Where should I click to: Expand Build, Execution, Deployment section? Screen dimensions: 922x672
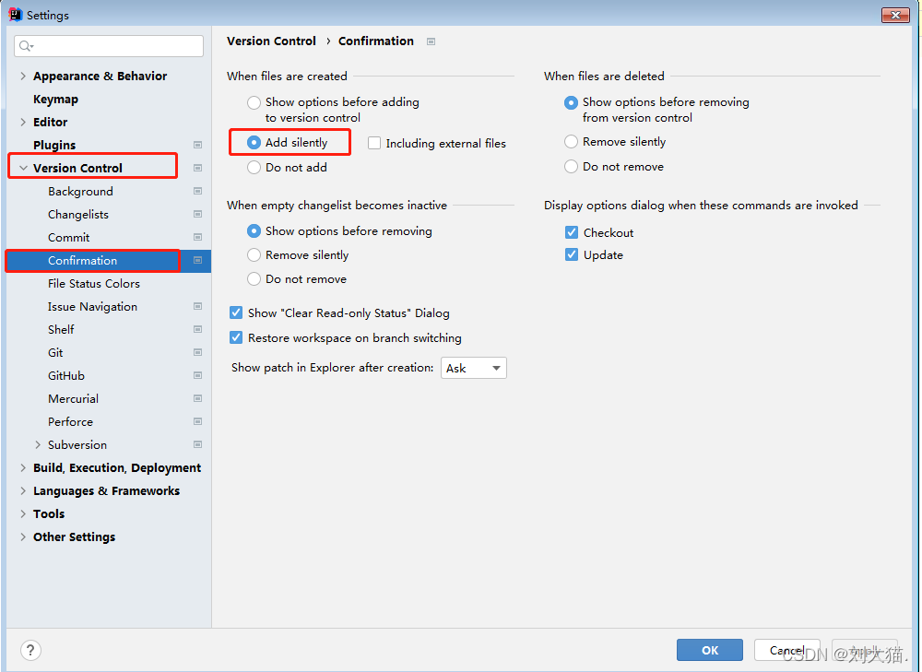coord(23,467)
